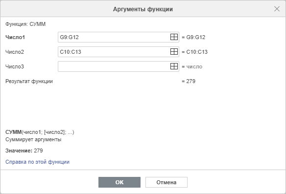
Task: Click the = число placeholder value
Action: 192,66
